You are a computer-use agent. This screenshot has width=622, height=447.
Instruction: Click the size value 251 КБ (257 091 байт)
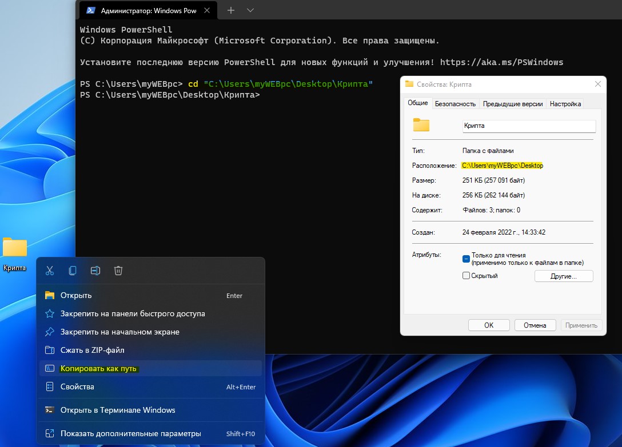click(493, 180)
